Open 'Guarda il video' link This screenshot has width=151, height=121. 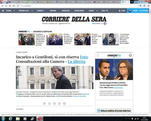pos(118,88)
